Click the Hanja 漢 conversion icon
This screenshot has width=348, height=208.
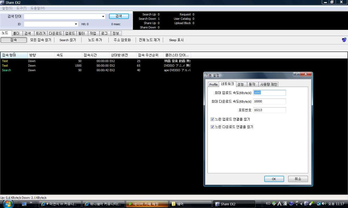(285, 204)
